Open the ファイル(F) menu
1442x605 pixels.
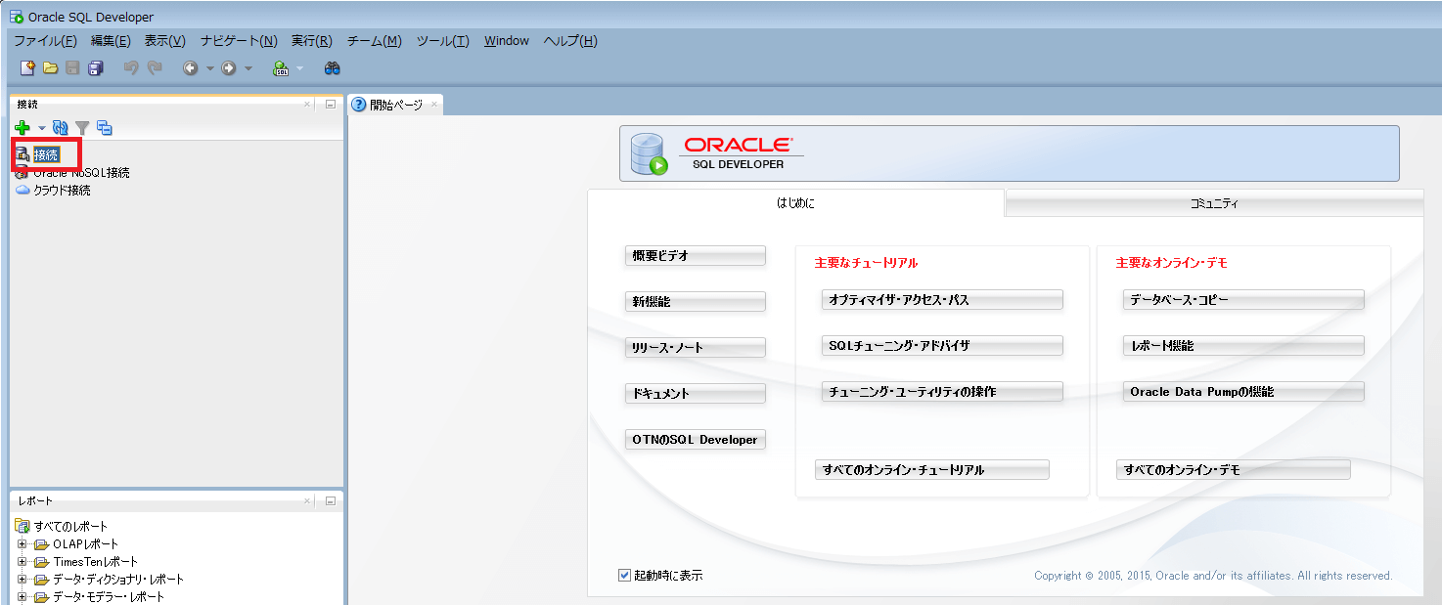[x=45, y=41]
